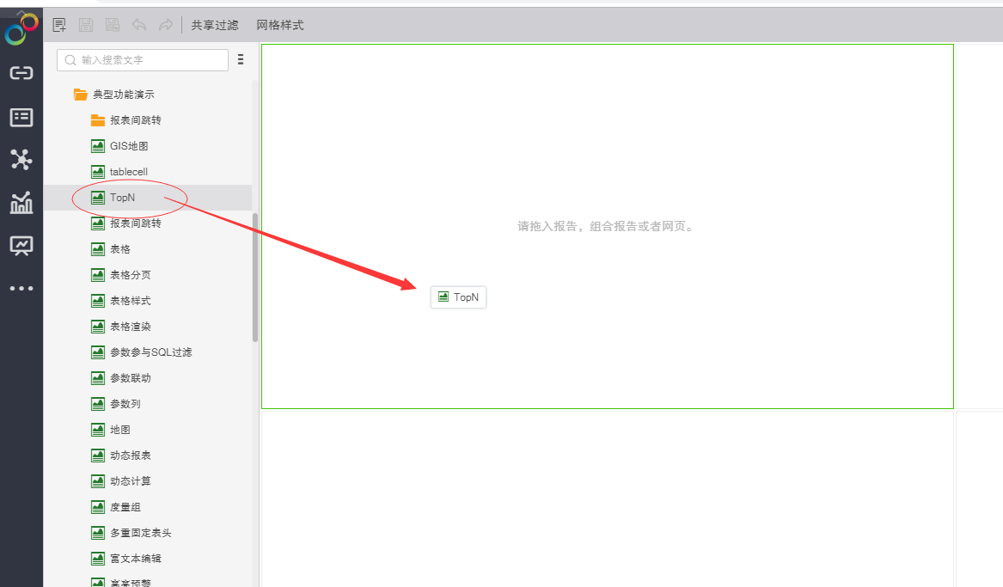Viewport: 1003px width, 587px height.
Task: Open the presentation dashboard sidebar icon
Action: click(x=21, y=246)
